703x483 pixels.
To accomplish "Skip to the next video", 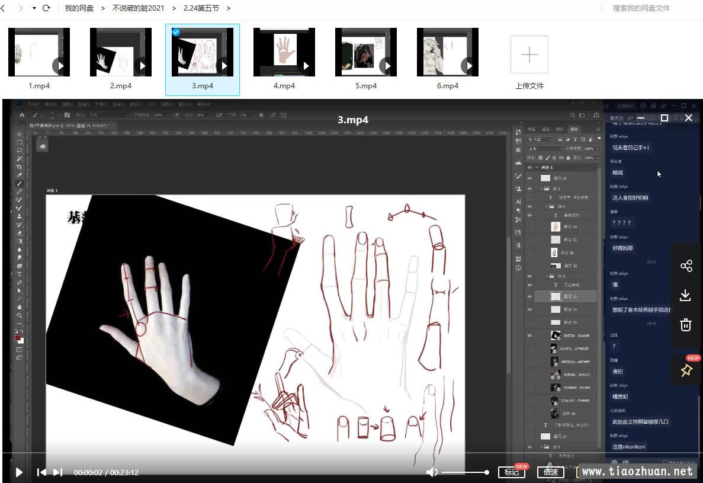I will (57, 472).
